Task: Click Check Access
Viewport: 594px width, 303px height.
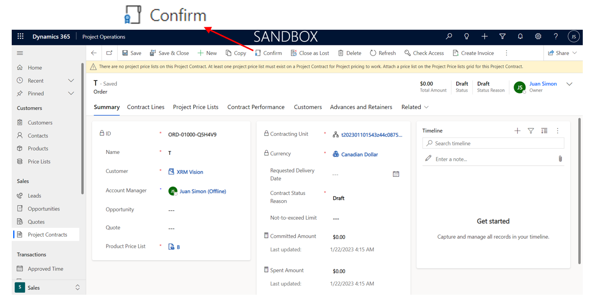Action: [424, 53]
